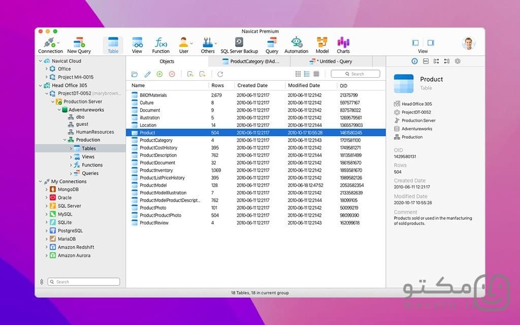Show View objects in toolbar
This screenshot has width=520, height=325.
point(137,45)
